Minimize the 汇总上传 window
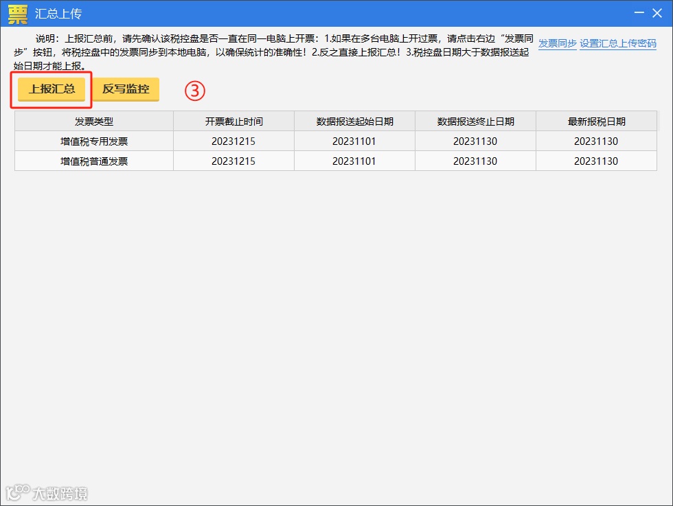This screenshot has height=506, width=673. point(639,13)
